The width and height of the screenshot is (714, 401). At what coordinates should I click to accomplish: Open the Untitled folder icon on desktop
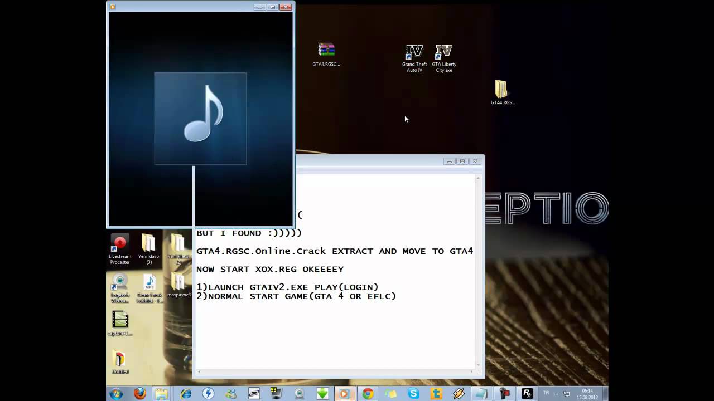[119, 362]
